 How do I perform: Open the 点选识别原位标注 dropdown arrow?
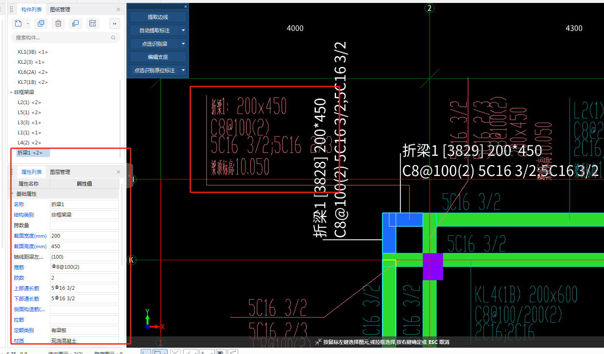[183, 70]
